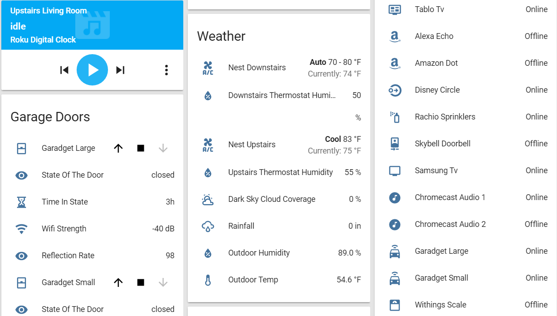The height and width of the screenshot is (316, 557).
Task: Click the Chromecast Audio 2 Offline status
Action: click(x=536, y=224)
